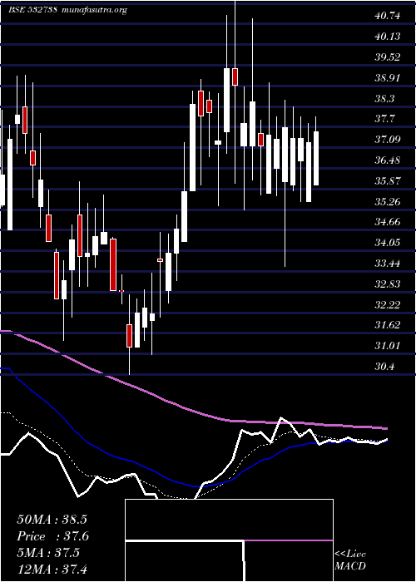The width and height of the screenshot is (416, 582).
Task: Click the tallest red candlestick near 38.91
Action: tap(235, 76)
